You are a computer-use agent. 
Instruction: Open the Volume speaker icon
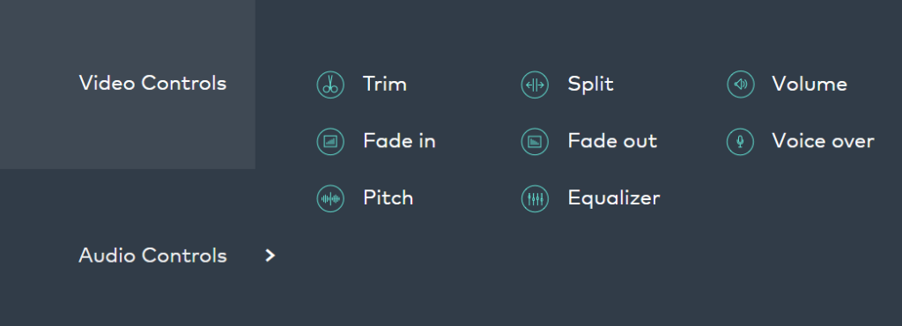click(740, 85)
